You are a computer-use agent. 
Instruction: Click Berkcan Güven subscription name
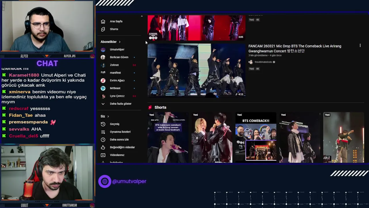coord(119,57)
